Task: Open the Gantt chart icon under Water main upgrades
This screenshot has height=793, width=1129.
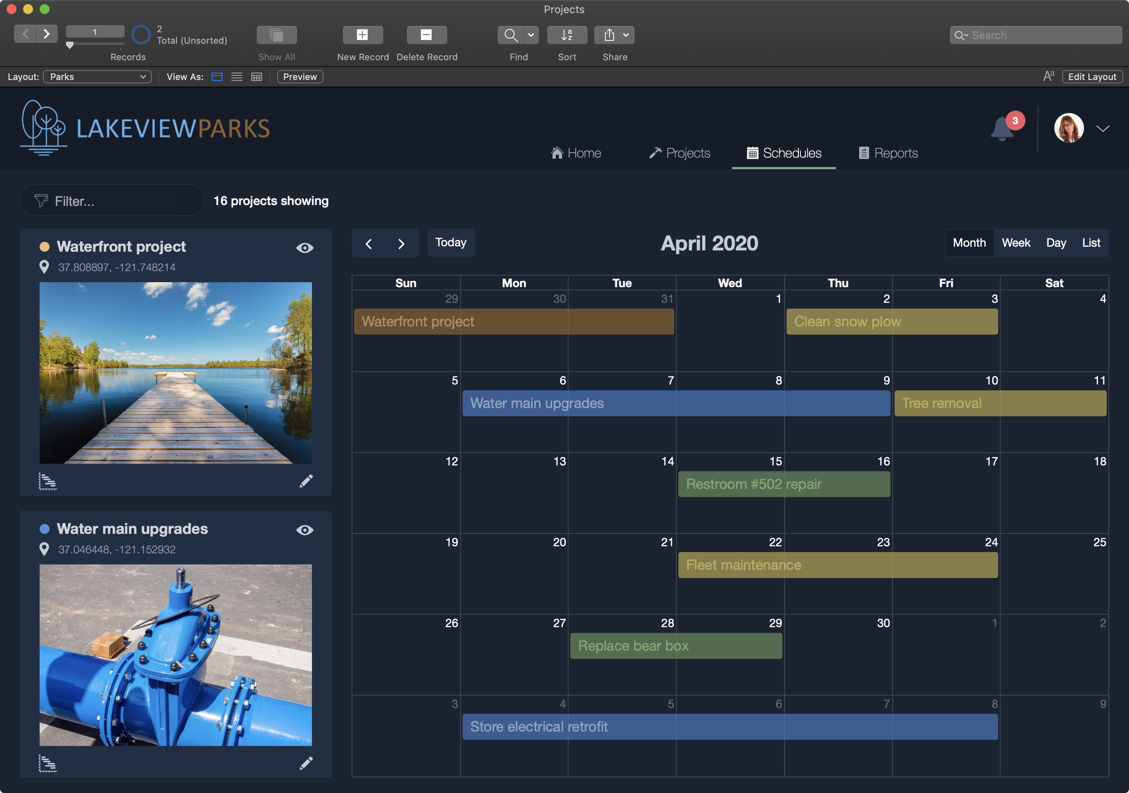Action: 48,764
